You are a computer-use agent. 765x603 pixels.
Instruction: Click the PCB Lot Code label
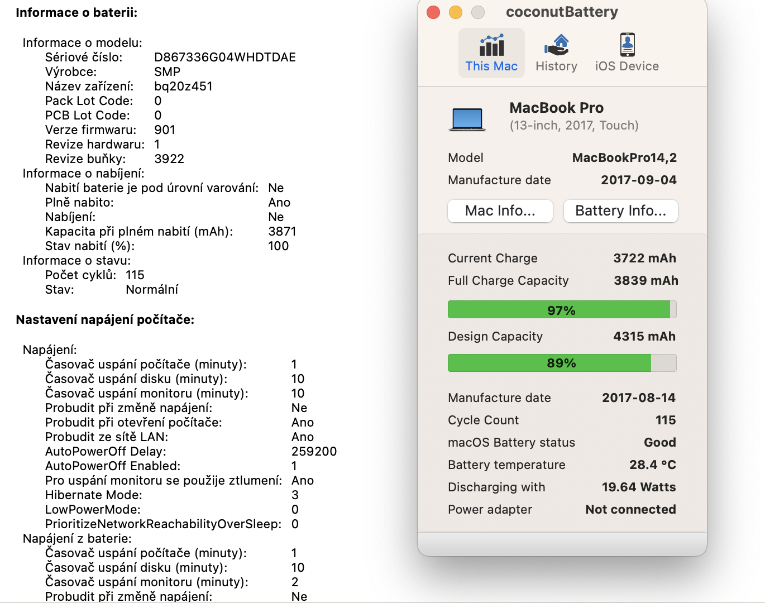pyautogui.click(x=88, y=116)
